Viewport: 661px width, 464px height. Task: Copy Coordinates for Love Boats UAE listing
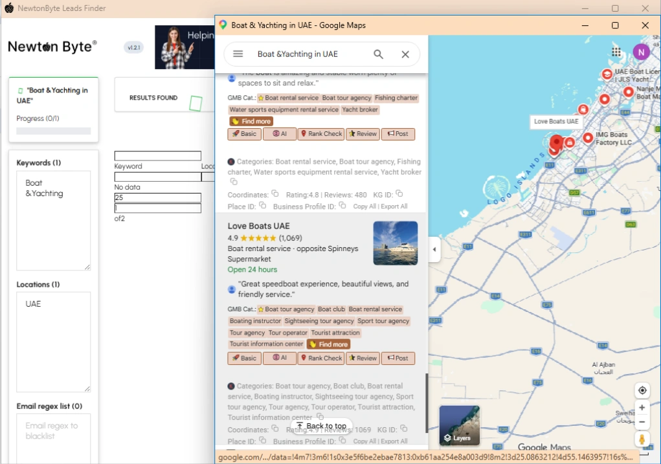[275, 428]
